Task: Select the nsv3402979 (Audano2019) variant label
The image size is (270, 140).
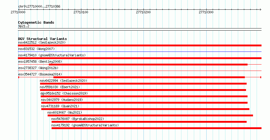Action: 62,100
